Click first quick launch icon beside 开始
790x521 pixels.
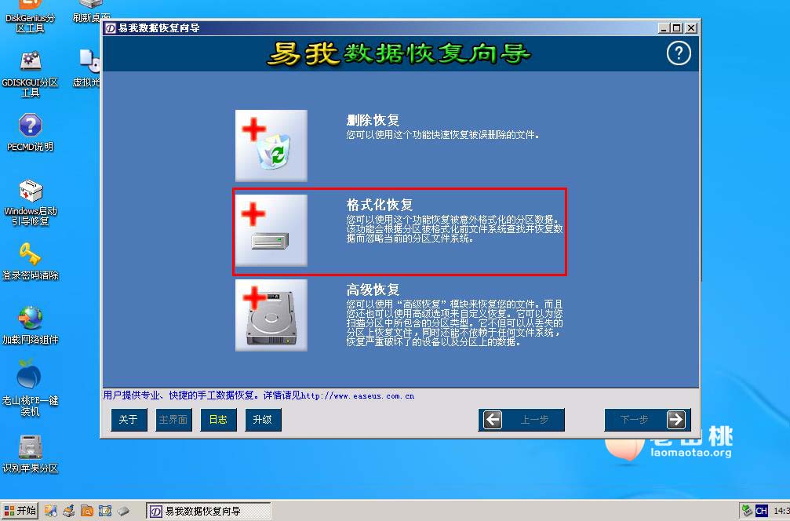pos(50,511)
